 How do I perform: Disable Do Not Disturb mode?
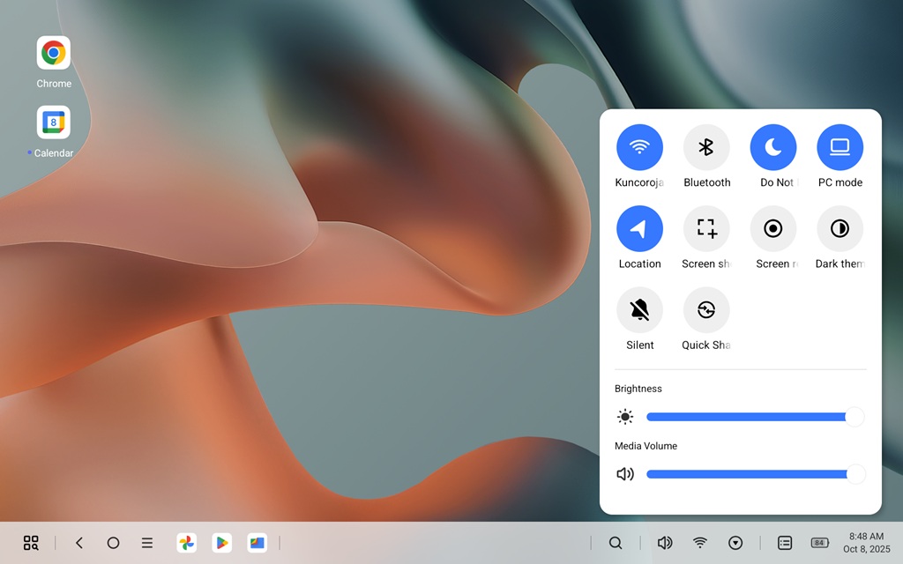click(x=773, y=145)
